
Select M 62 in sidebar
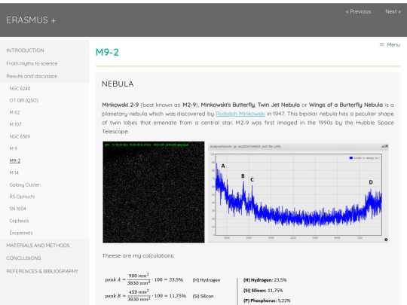point(14,112)
